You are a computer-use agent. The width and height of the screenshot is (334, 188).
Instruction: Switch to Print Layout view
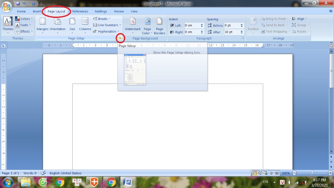(255, 173)
